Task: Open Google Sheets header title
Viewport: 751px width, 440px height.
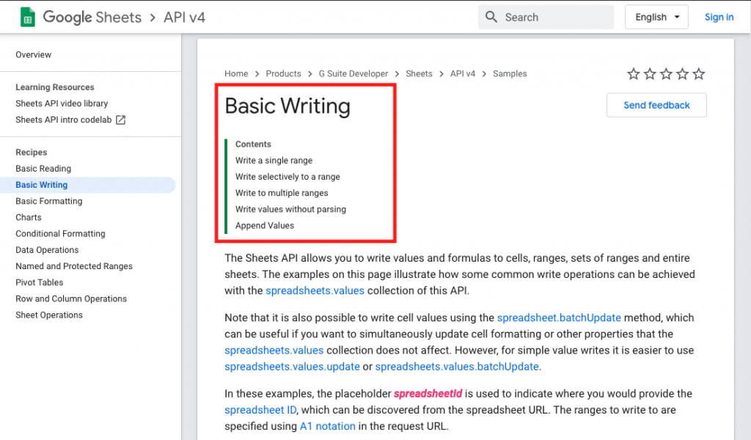Action: 92,18
